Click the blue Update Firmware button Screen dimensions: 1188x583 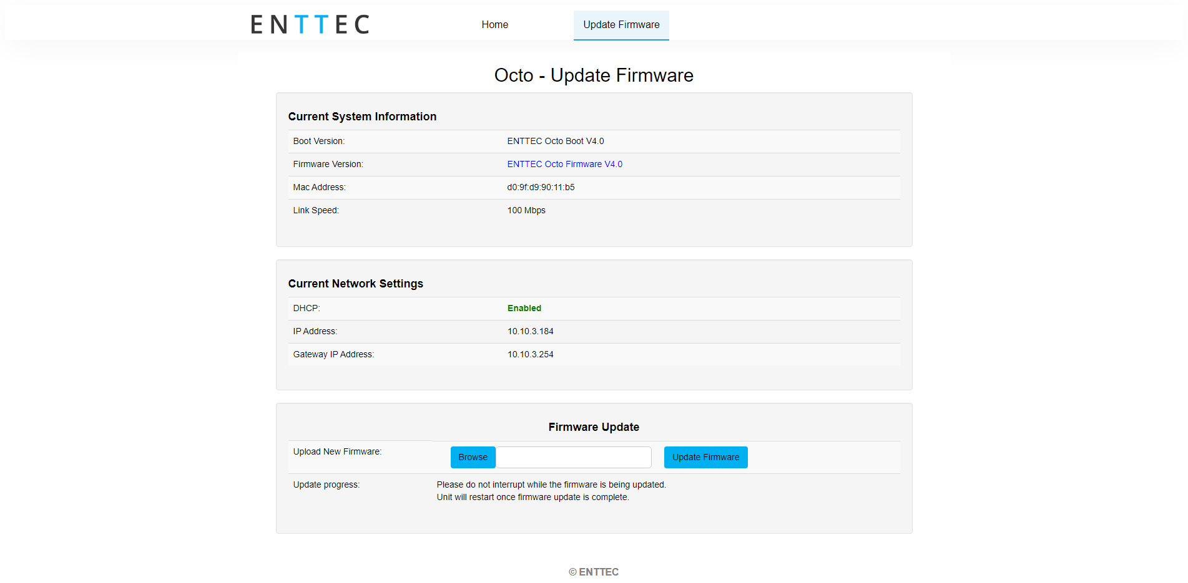pos(706,457)
